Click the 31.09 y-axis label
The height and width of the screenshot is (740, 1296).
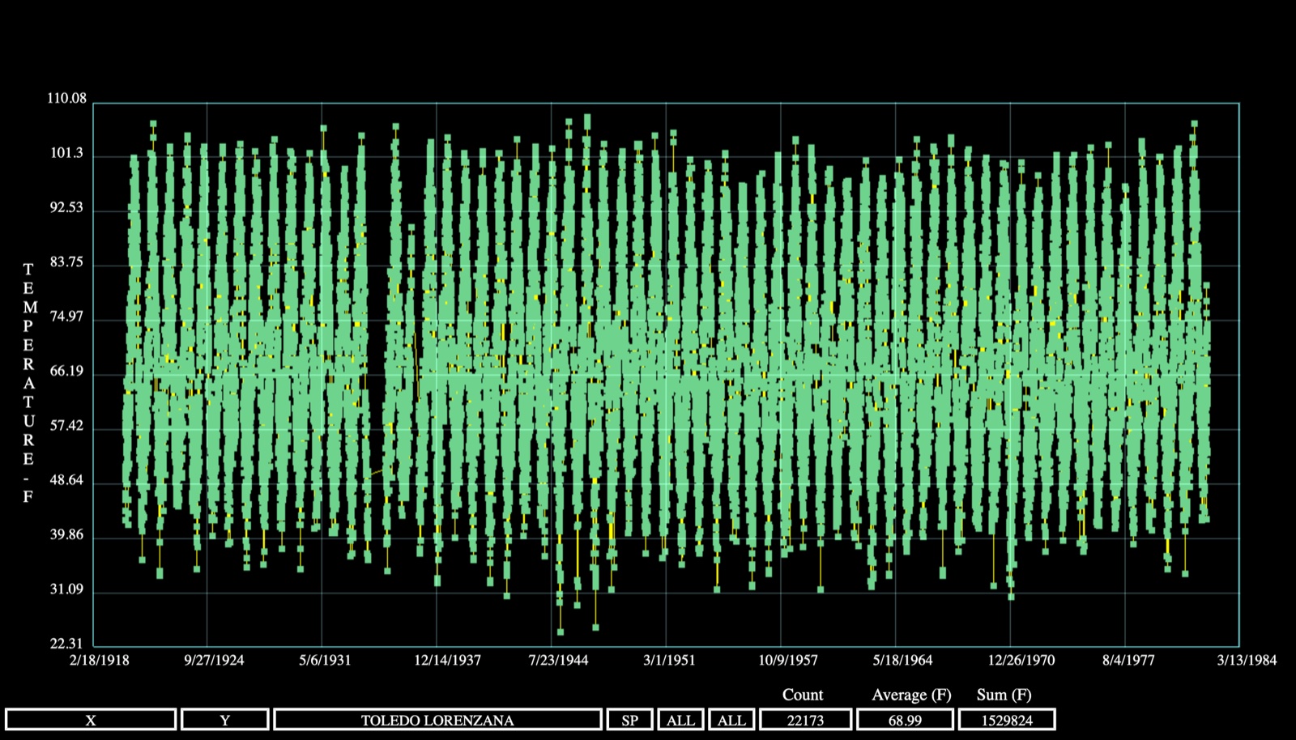66,589
